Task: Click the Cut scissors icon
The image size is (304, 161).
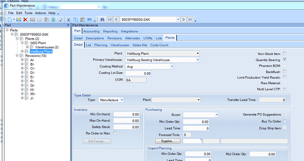Action: click(x=68, y=19)
